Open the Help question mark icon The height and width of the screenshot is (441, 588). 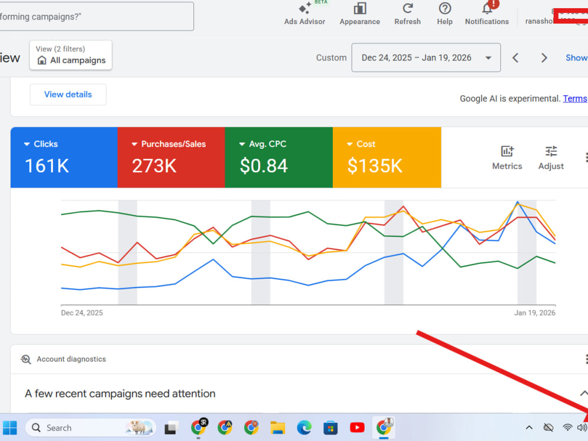click(x=445, y=14)
